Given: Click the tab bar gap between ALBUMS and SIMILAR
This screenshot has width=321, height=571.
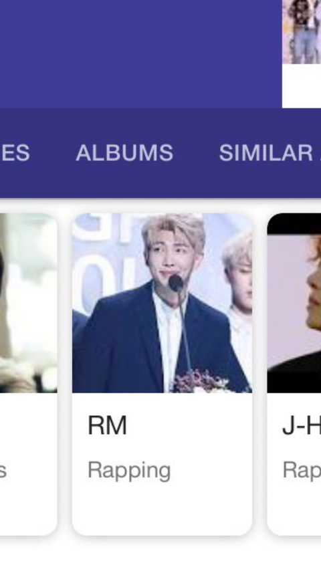Looking at the screenshot, I should (x=196, y=152).
